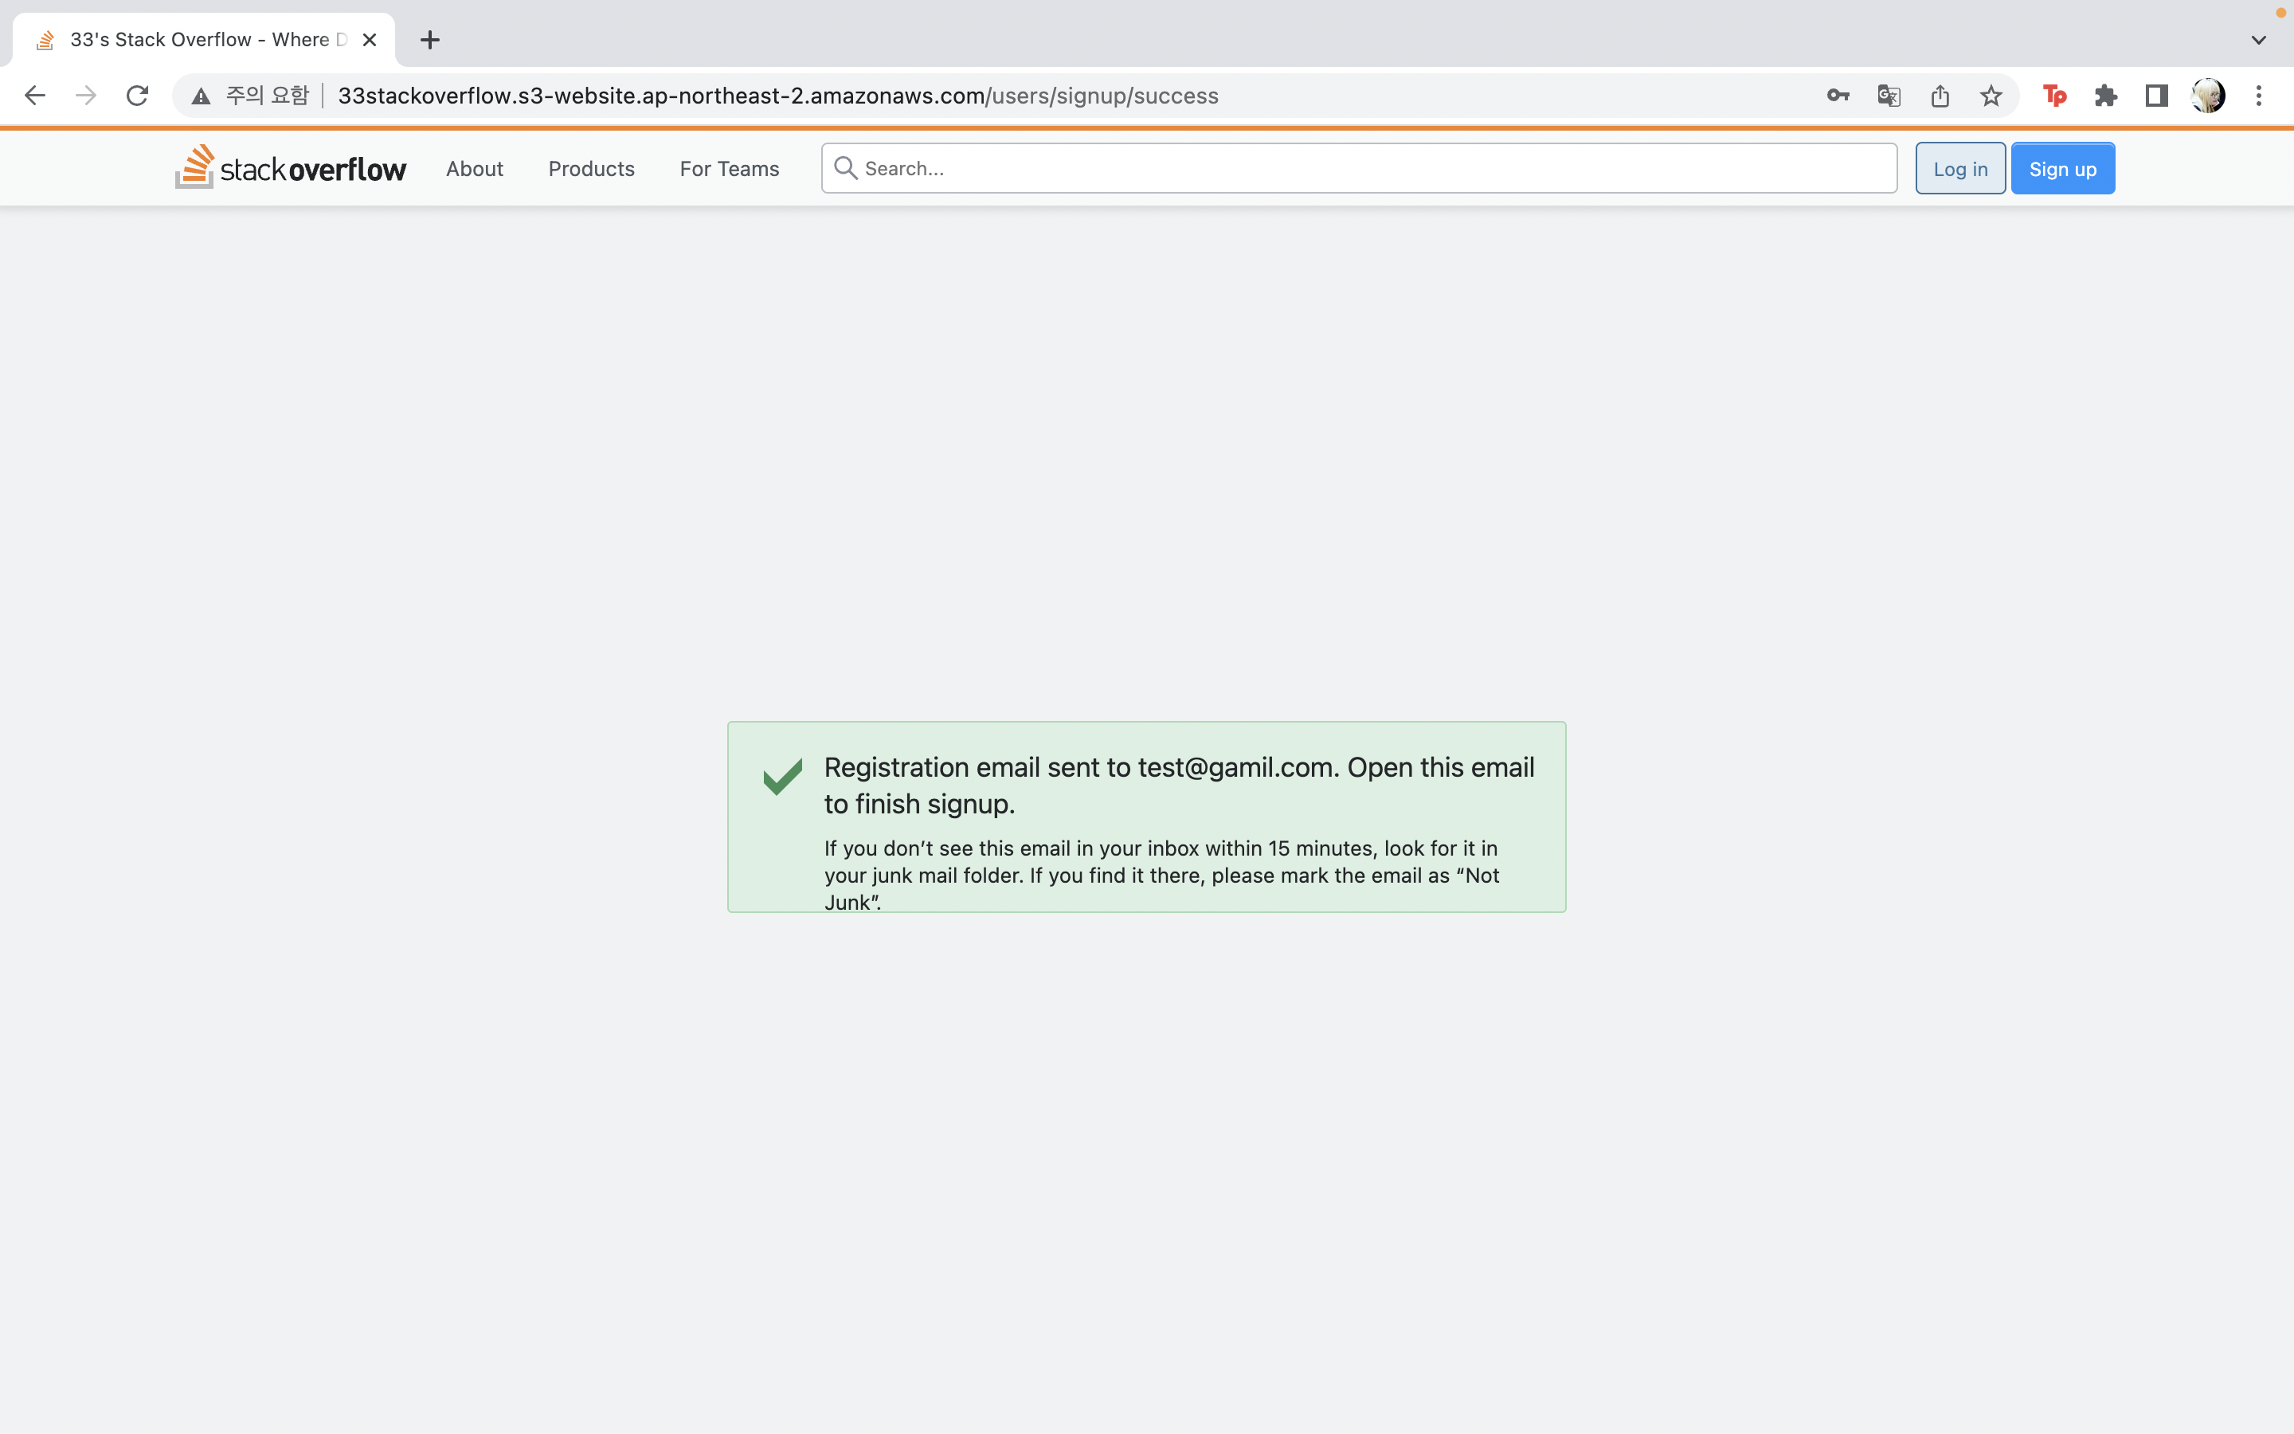2294x1434 pixels.
Task: Select the 33's Stack Overflow tab
Action: pyautogui.click(x=204, y=40)
